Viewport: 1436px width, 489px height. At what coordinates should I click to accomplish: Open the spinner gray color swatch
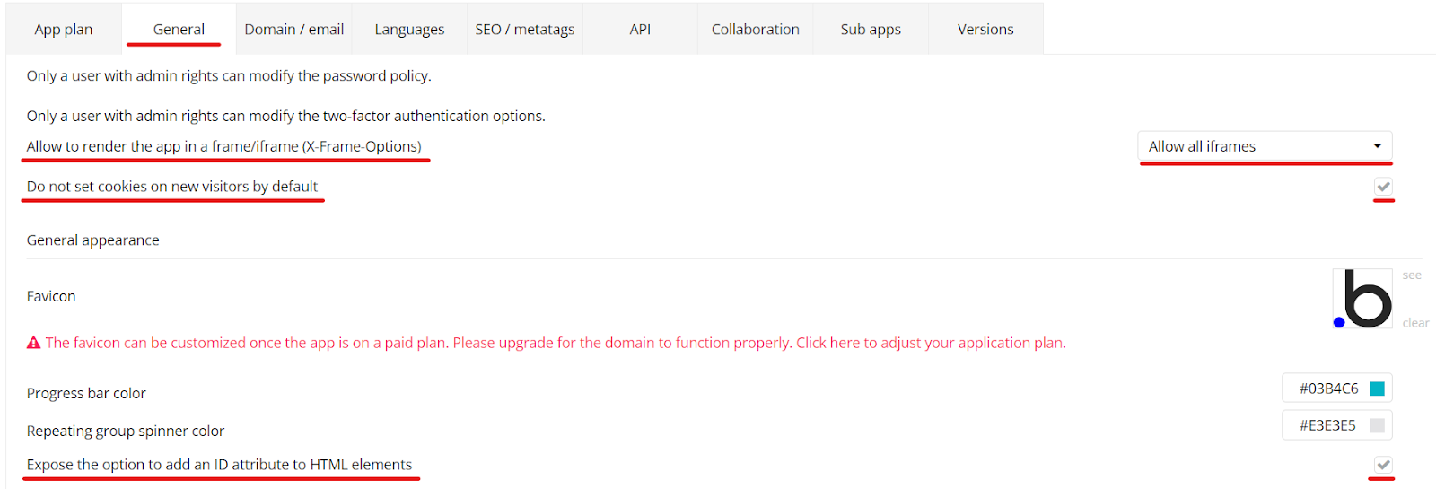[1378, 425]
